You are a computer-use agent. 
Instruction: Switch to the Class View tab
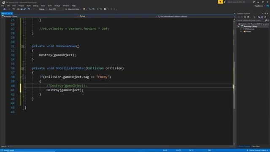256,147
